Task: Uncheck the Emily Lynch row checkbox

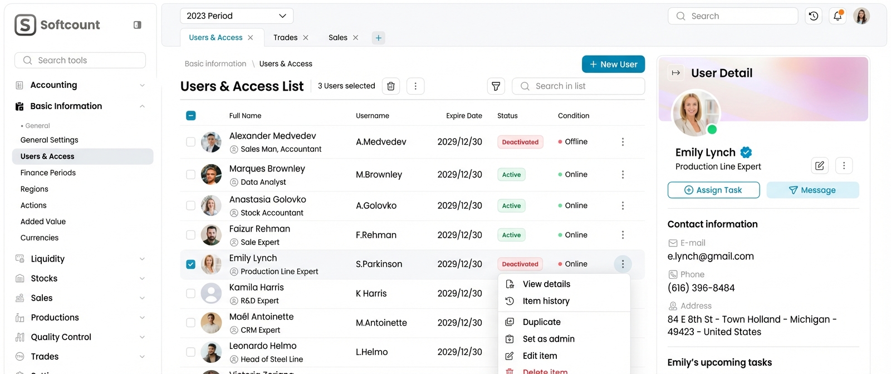Action: pyautogui.click(x=190, y=264)
